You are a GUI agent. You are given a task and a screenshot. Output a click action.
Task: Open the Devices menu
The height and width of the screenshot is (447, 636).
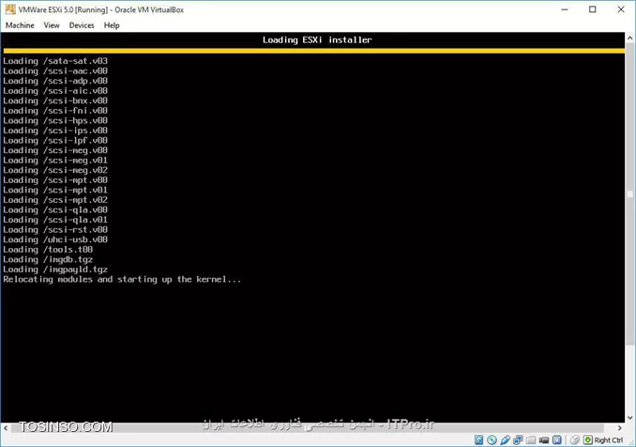(82, 25)
